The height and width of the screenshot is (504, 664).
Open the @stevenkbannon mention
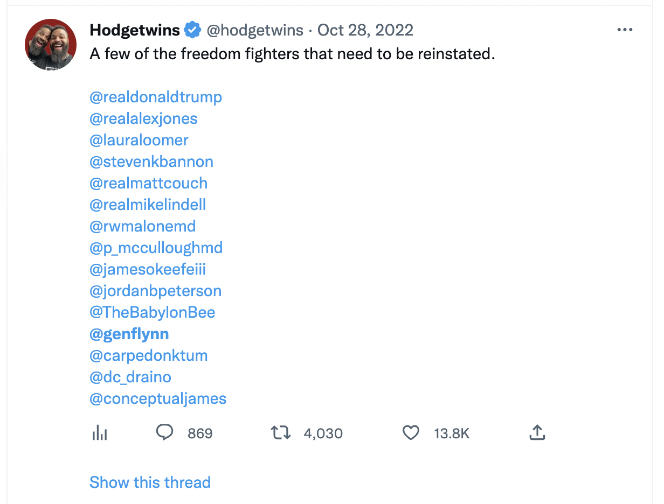pos(151,162)
